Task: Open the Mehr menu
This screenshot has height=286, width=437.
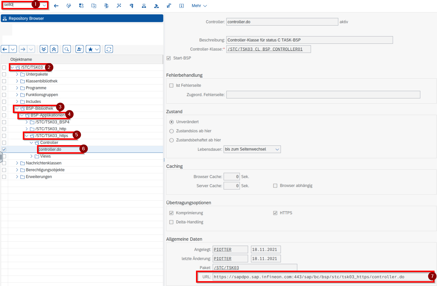Action: [x=199, y=6]
